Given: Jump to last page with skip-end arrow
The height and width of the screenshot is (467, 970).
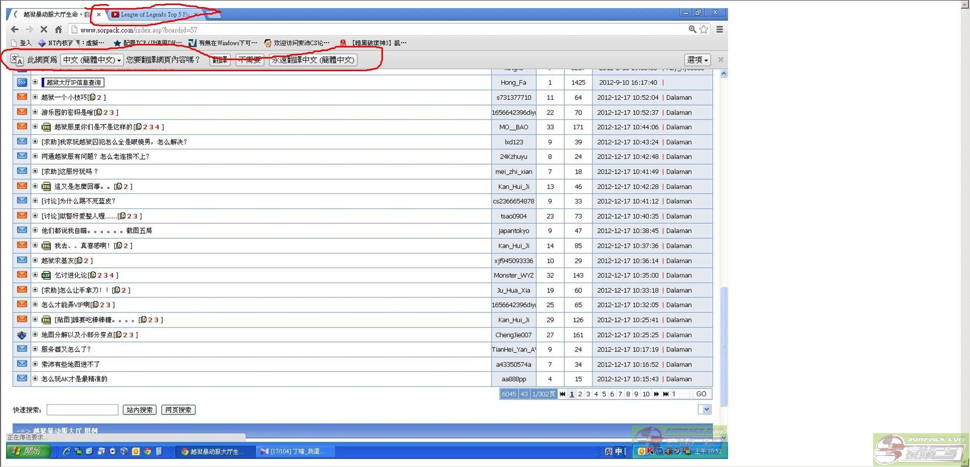Looking at the screenshot, I should pyautogui.click(x=666, y=394).
